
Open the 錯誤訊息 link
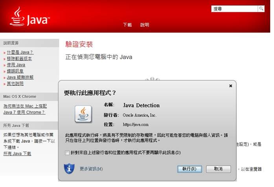coord(15,71)
